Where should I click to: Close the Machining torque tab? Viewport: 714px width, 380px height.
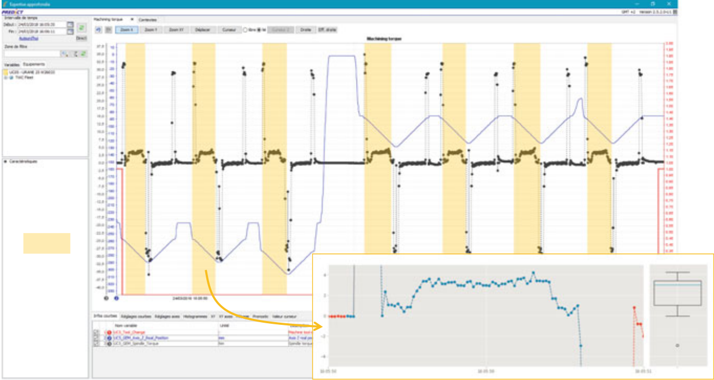(x=132, y=19)
